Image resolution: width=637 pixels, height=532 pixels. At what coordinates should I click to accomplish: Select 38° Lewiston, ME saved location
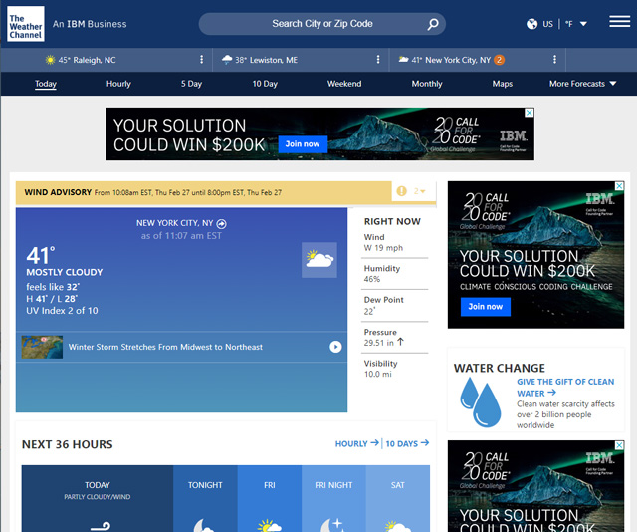click(x=266, y=60)
